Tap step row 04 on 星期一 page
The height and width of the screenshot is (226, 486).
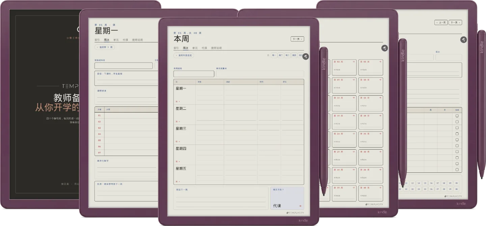(127, 134)
